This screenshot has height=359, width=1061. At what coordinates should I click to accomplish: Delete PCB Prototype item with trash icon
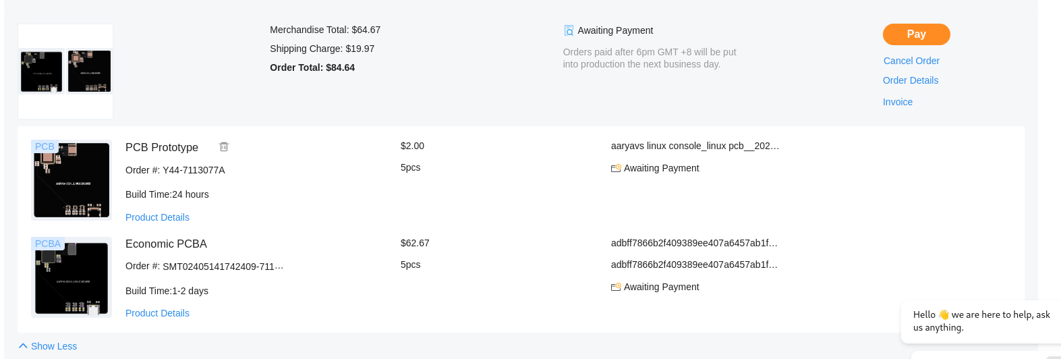point(224,146)
